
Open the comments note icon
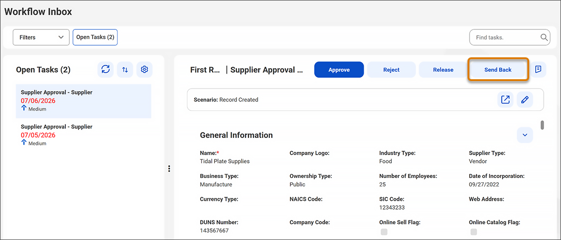tap(538, 69)
